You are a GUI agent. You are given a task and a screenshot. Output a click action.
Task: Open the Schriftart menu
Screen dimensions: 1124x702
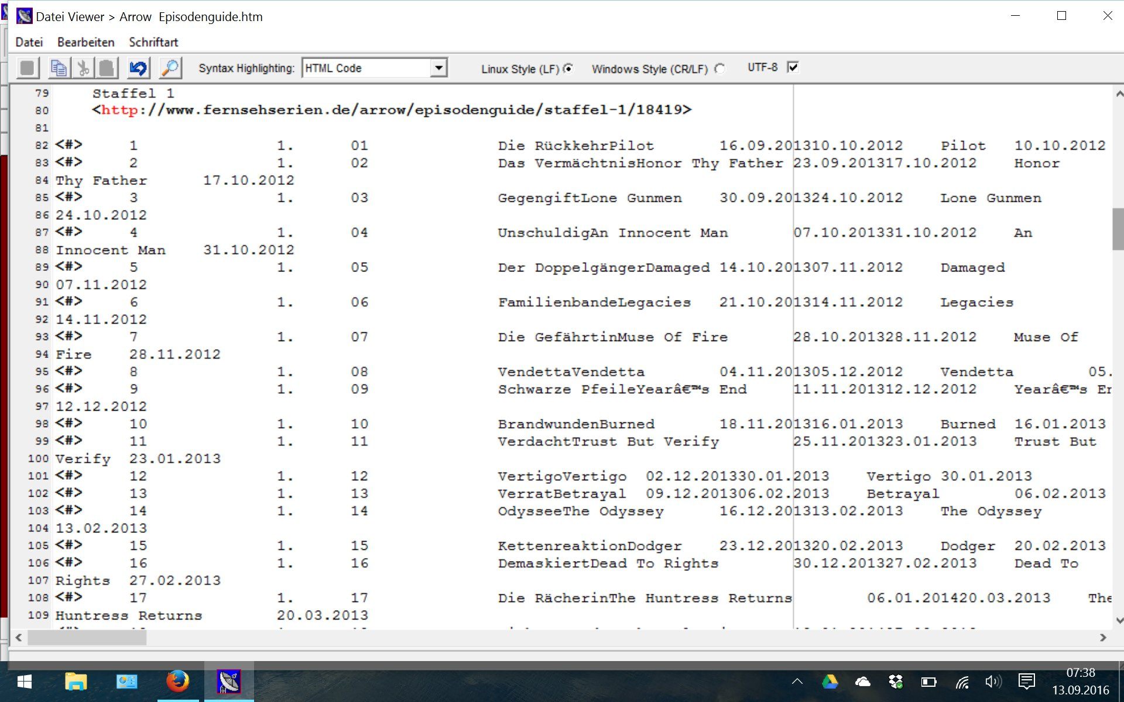pyautogui.click(x=153, y=42)
